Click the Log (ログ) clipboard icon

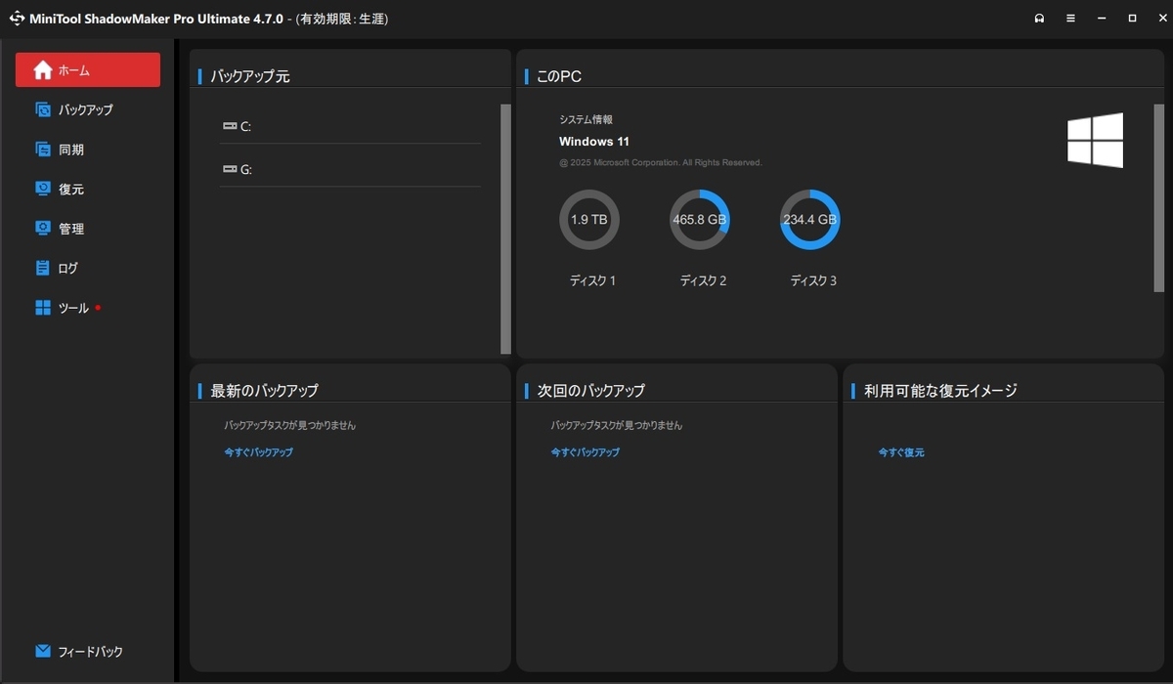tap(43, 268)
